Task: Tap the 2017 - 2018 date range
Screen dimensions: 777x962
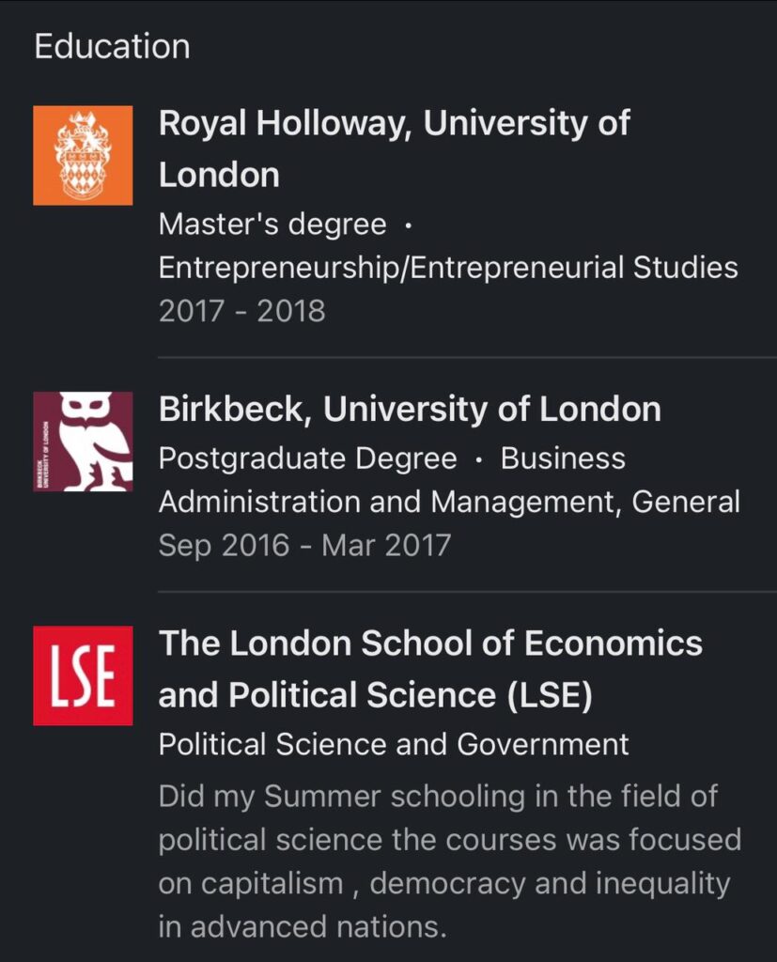Action: (241, 311)
